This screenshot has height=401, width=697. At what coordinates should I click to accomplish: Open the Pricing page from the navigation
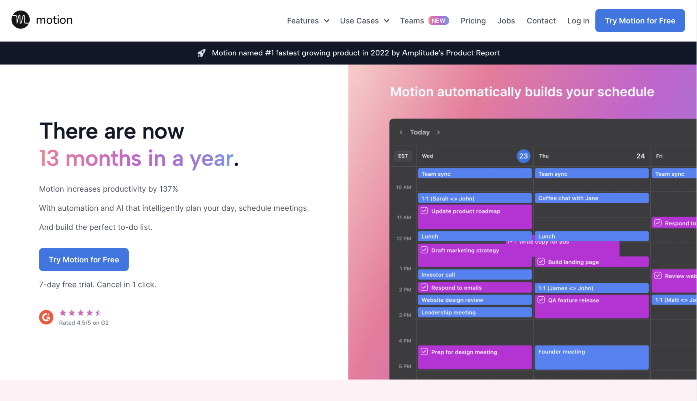tap(473, 20)
